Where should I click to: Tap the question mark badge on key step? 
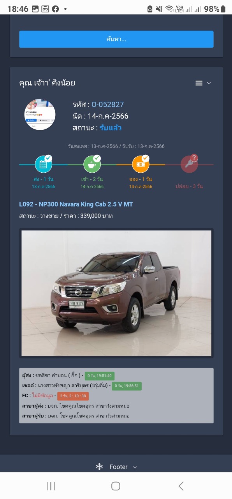pyautogui.click(x=194, y=158)
